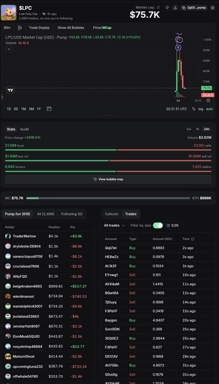Click the PnL column header
This screenshot has width=219, height=384.
(x=72, y=227)
